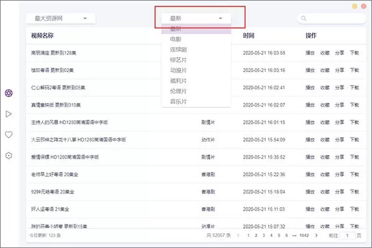
Task: Play 仁心解码2 更新到05集
Action: [x=310, y=87]
